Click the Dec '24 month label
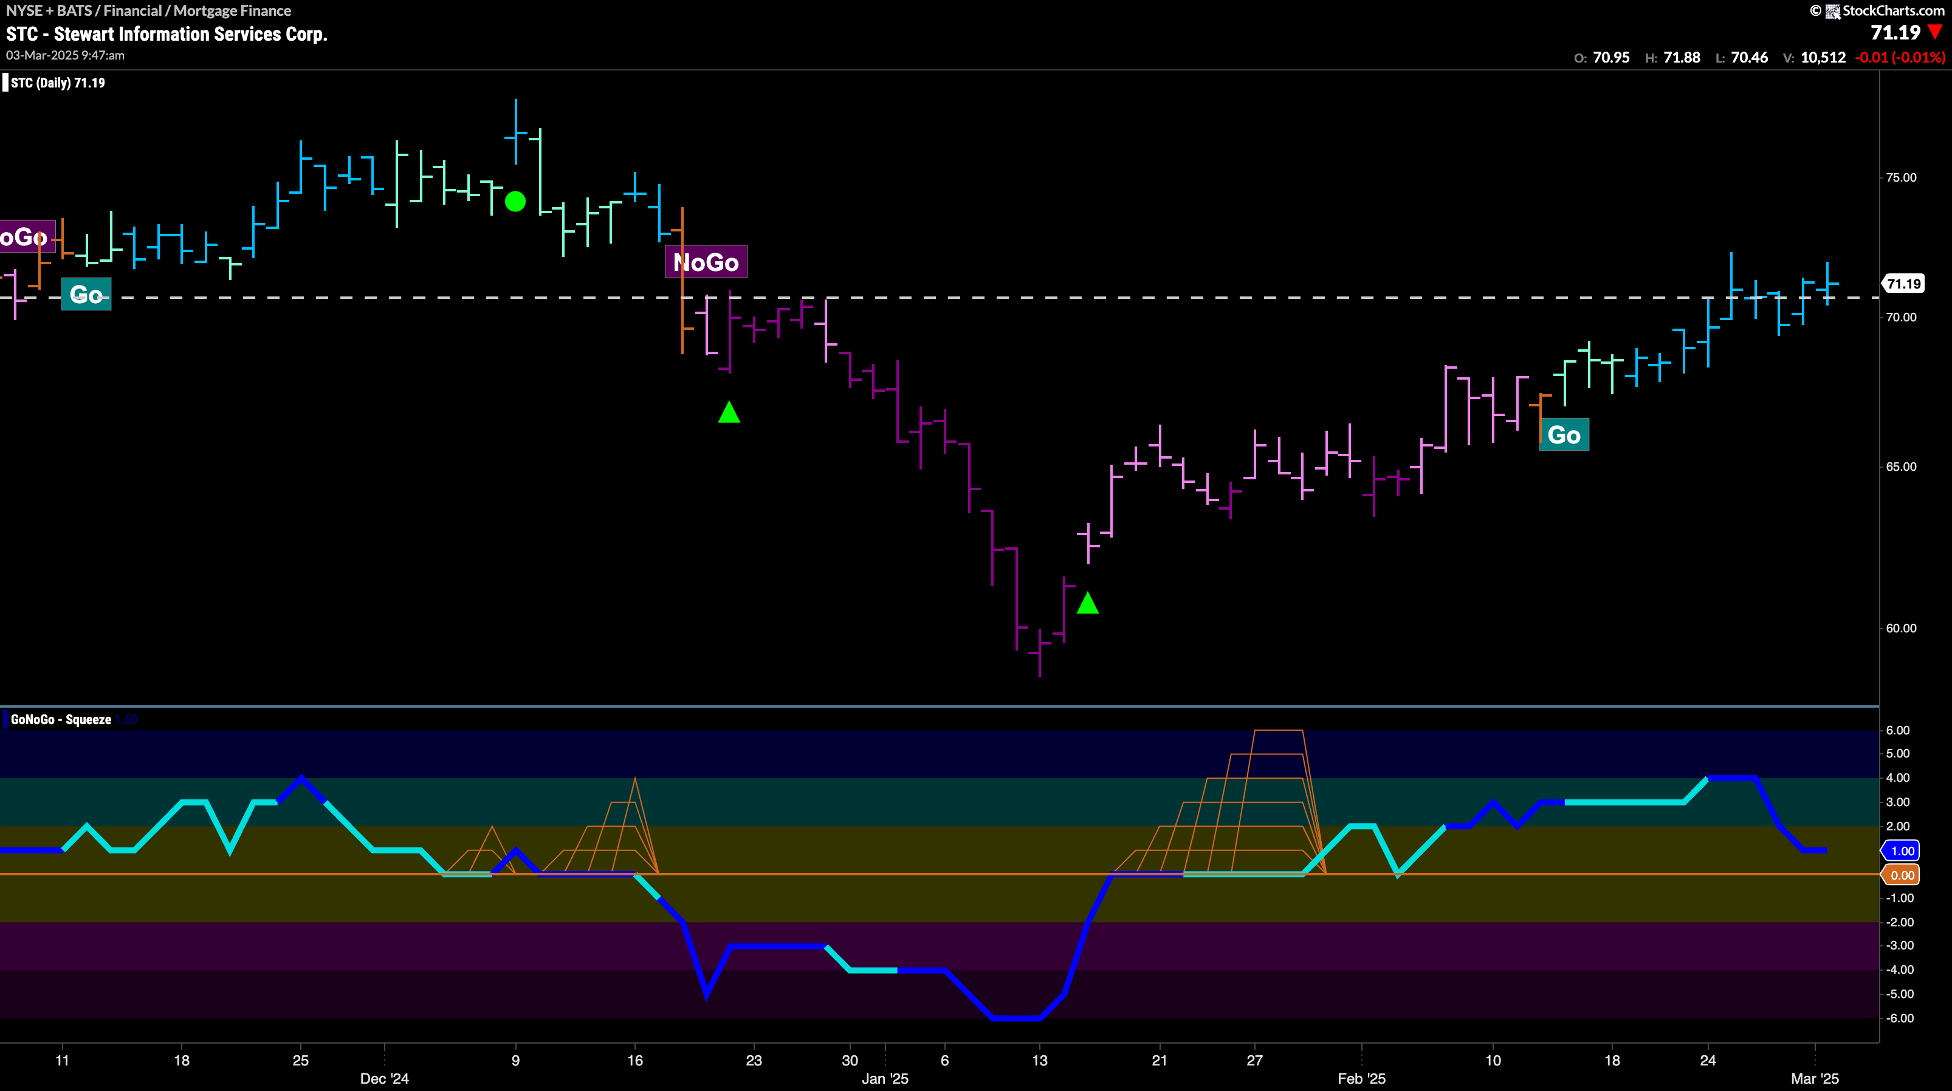1952x1091 pixels. [x=384, y=1079]
